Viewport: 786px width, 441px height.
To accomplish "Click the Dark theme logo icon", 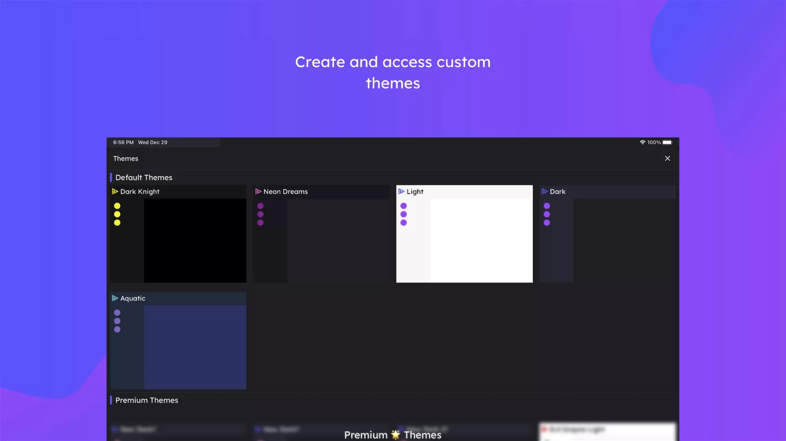I will (544, 191).
